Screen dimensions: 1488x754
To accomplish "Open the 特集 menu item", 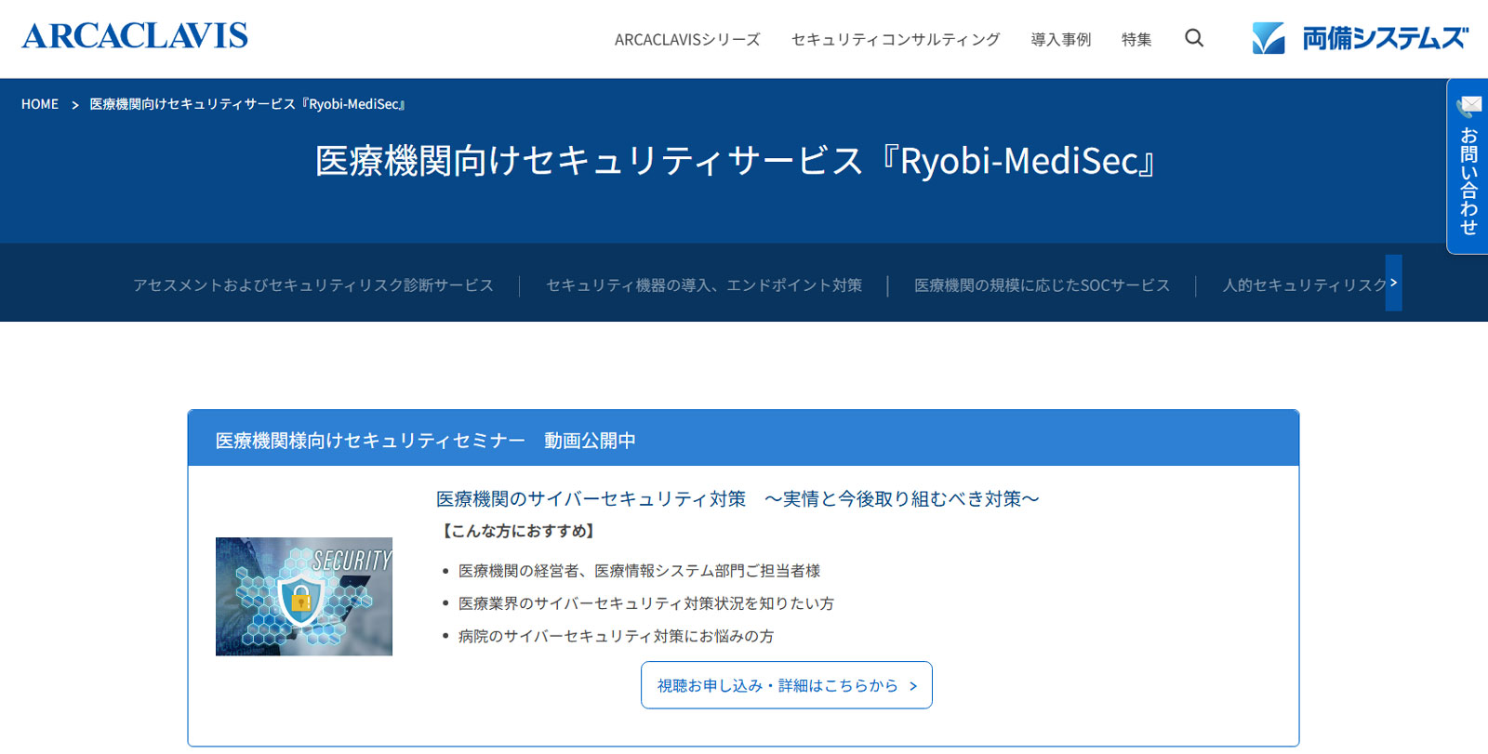I will [x=1136, y=39].
